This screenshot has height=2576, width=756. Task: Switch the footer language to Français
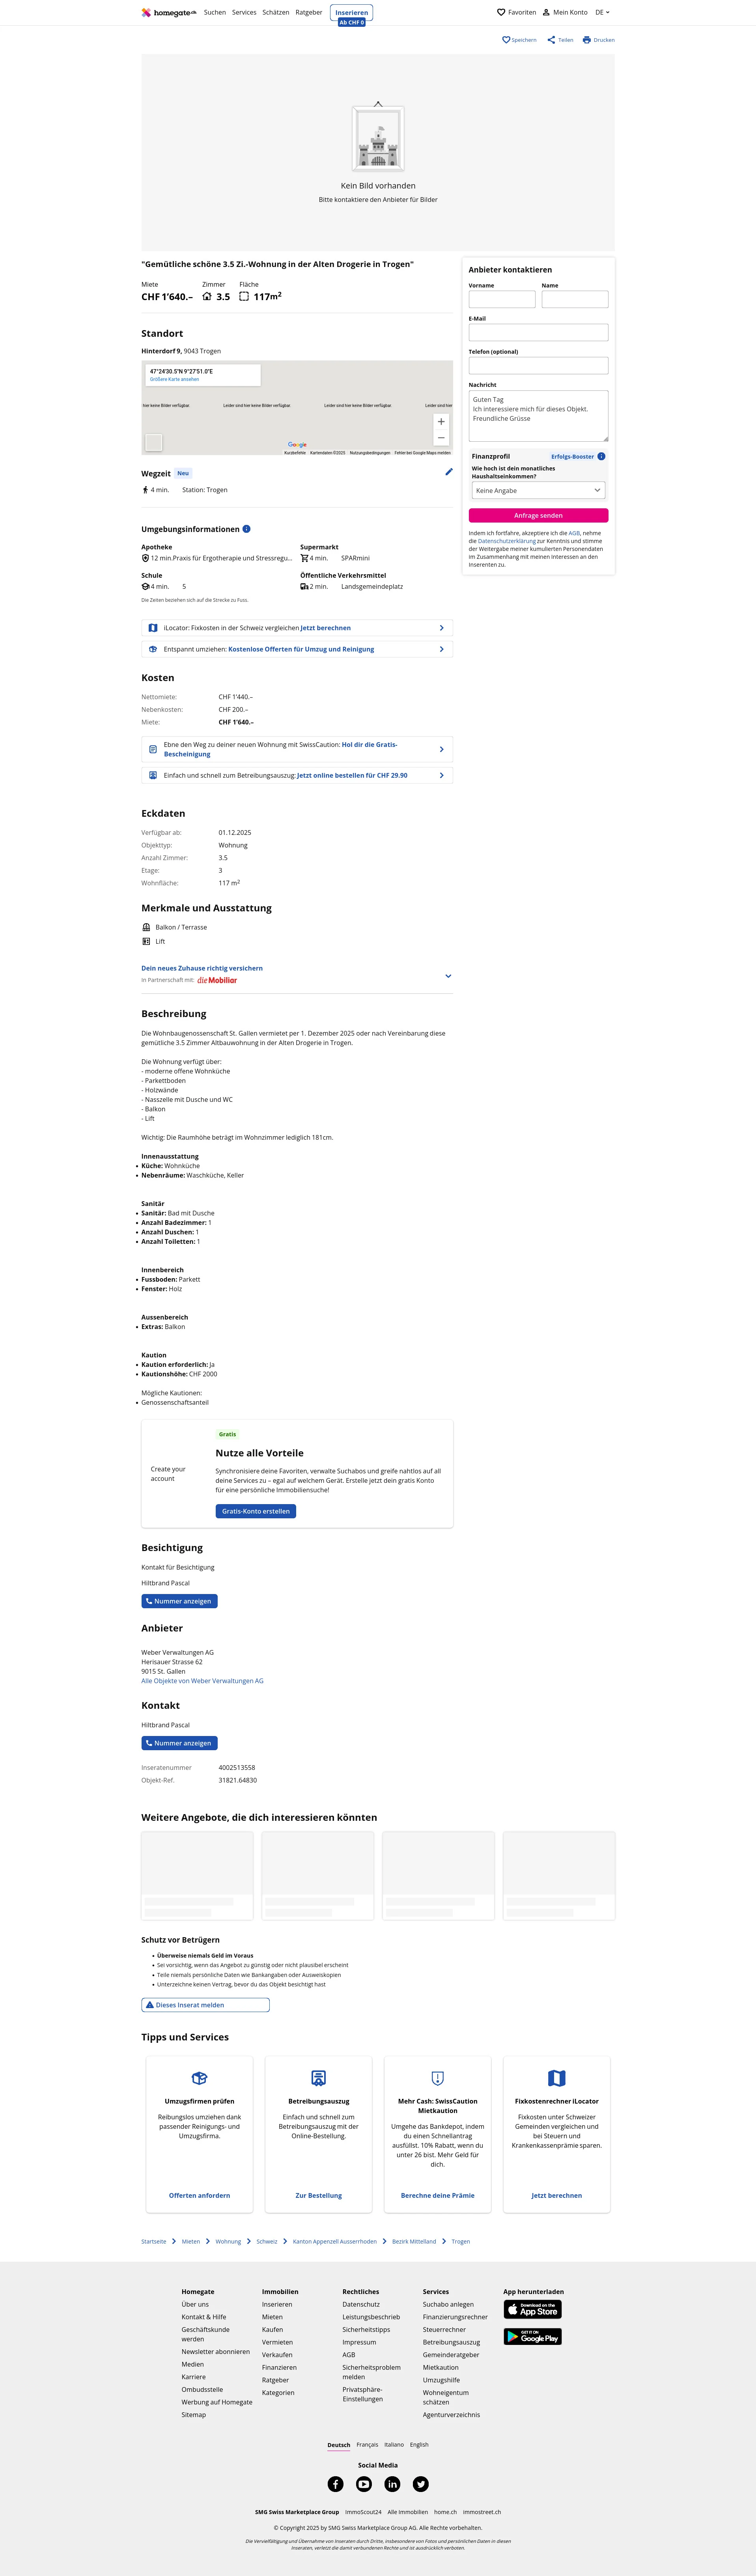(367, 2444)
